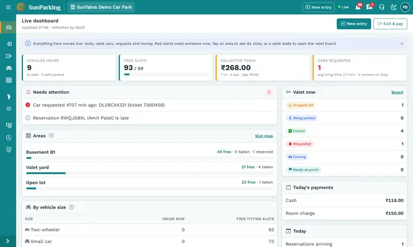This screenshot has height=247, width=413.
Task: Click the green New entry button
Action: [x=354, y=24]
